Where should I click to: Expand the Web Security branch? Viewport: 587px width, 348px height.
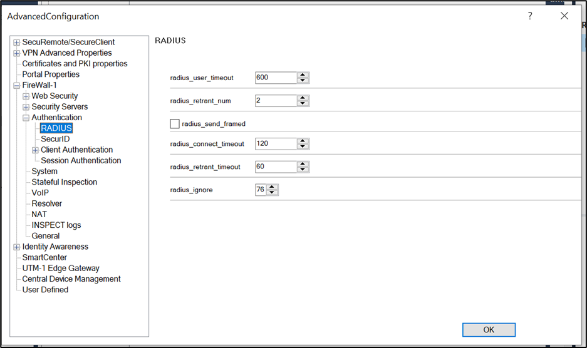(26, 96)
